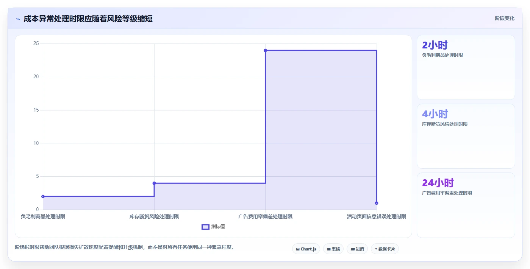530x269 pixels.
Task: Click the y-axis value 15
Action: point(36,110)
